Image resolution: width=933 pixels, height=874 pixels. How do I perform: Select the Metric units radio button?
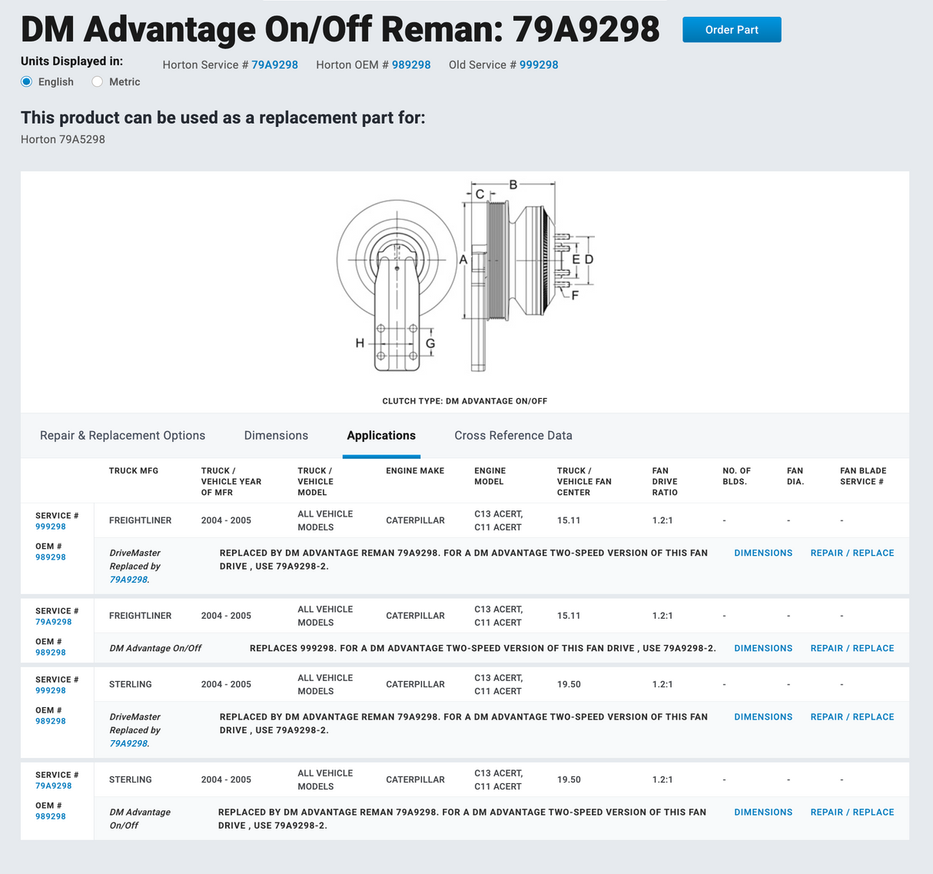click(98, 81)
